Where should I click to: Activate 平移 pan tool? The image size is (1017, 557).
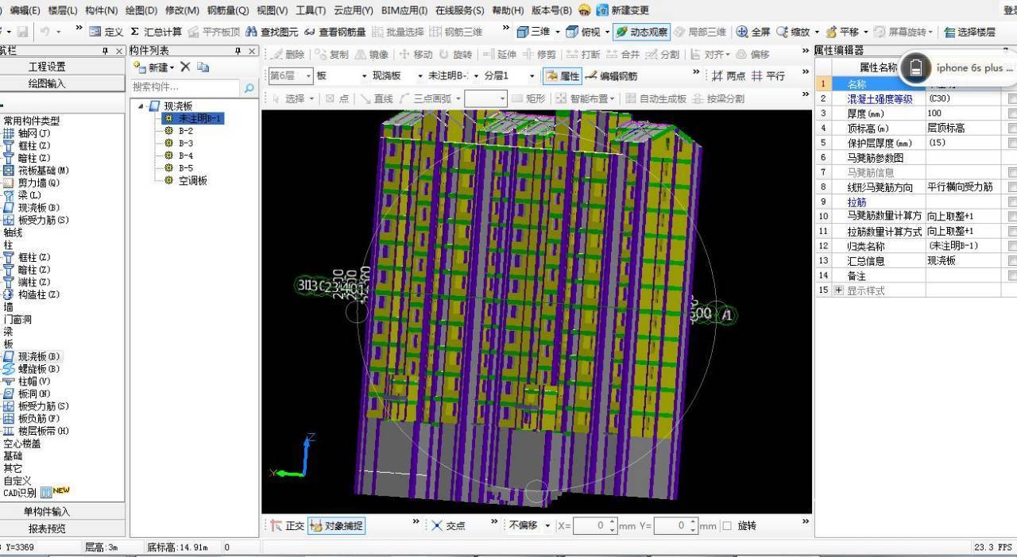pos(842,32)
